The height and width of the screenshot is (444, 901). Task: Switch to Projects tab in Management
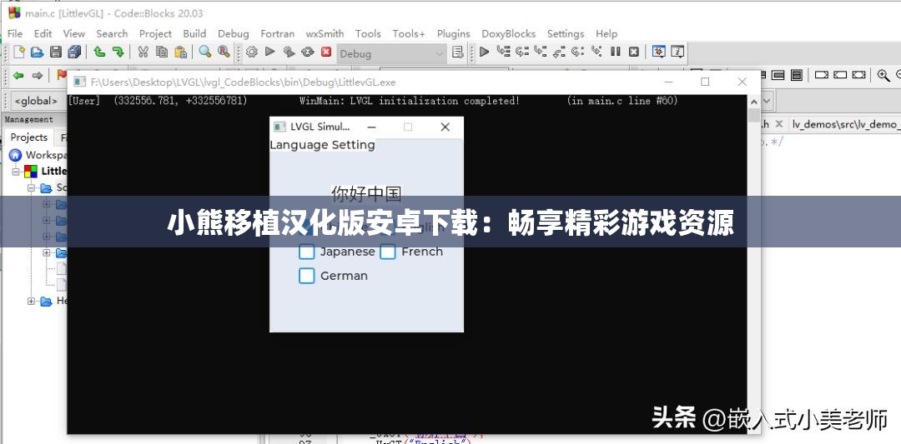[x=28, y=137]
